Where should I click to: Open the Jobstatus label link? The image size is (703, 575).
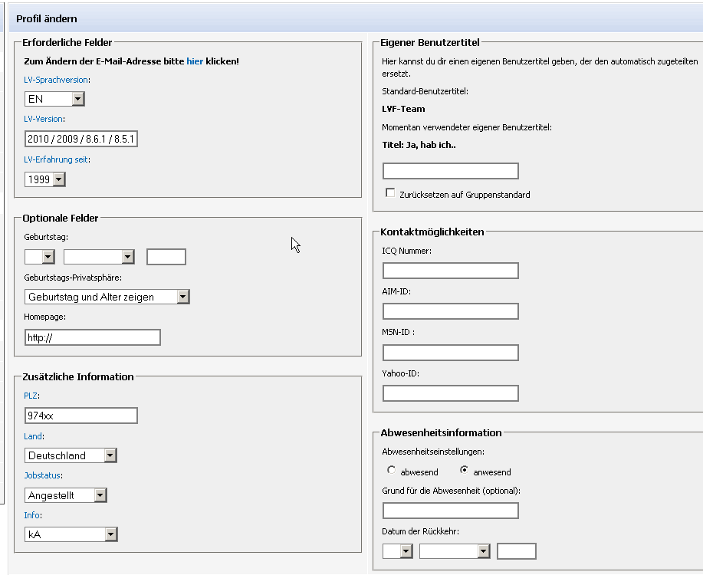(x=42, y=475)
